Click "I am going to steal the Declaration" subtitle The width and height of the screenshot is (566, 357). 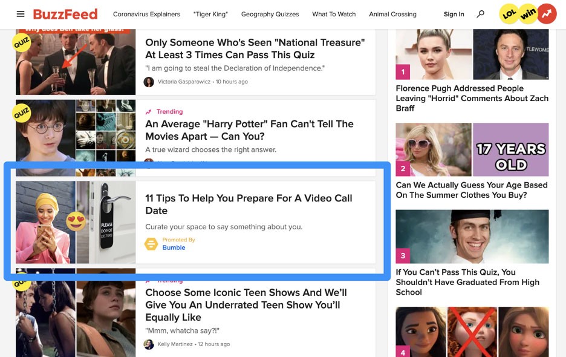click(235, 68)
